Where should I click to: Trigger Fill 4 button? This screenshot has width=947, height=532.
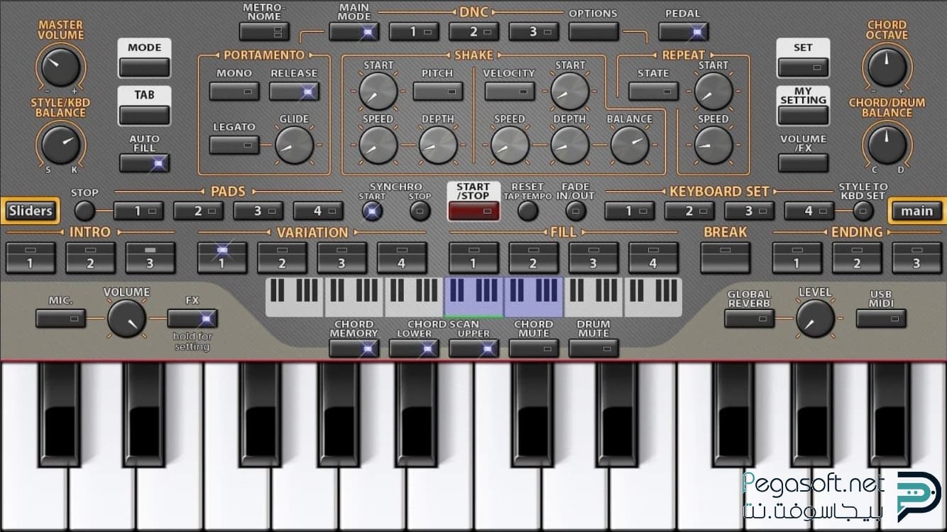point(653,257)
